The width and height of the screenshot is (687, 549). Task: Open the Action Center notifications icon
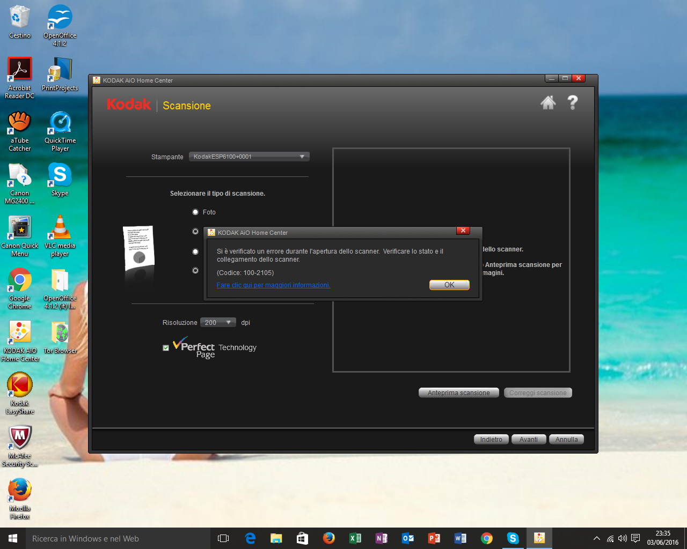click(635, 538)
